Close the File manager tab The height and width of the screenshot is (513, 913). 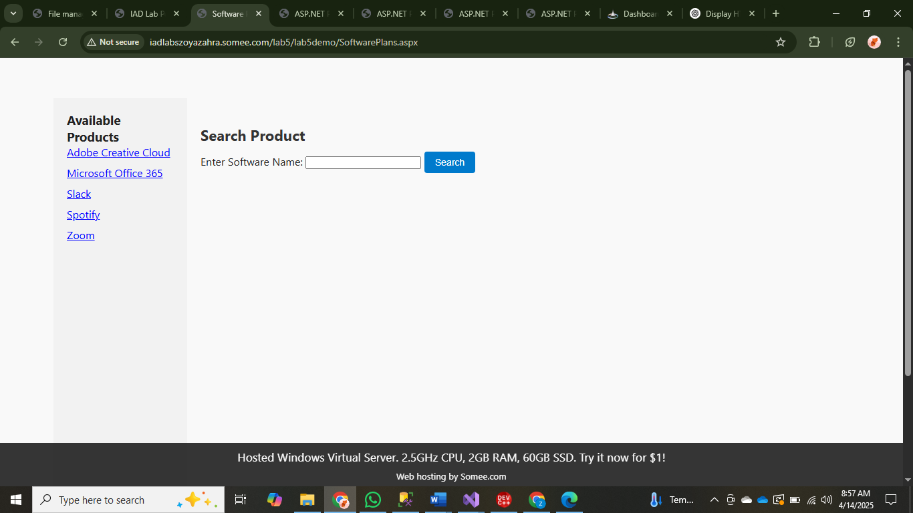(94, 13)
